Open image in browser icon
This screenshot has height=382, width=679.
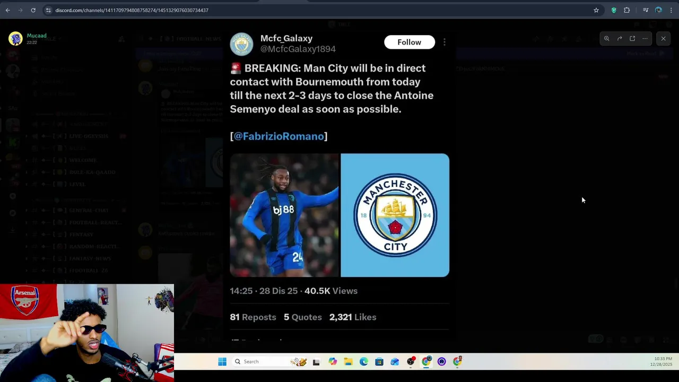[x=632, y=39]
